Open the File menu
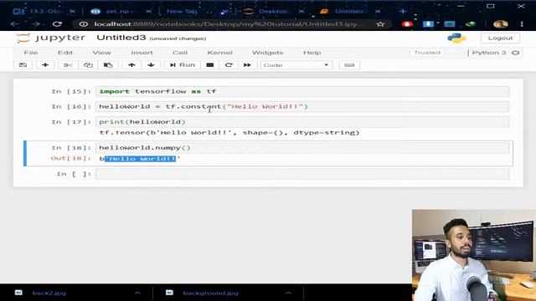 coord(30,53)
